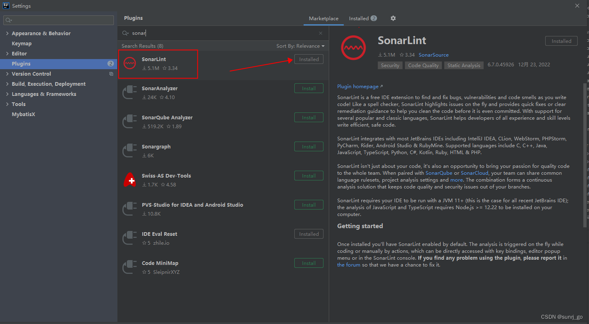Screen dimensions: 589x324
Task: Select Plugins in settings tree
Action: 59,64
